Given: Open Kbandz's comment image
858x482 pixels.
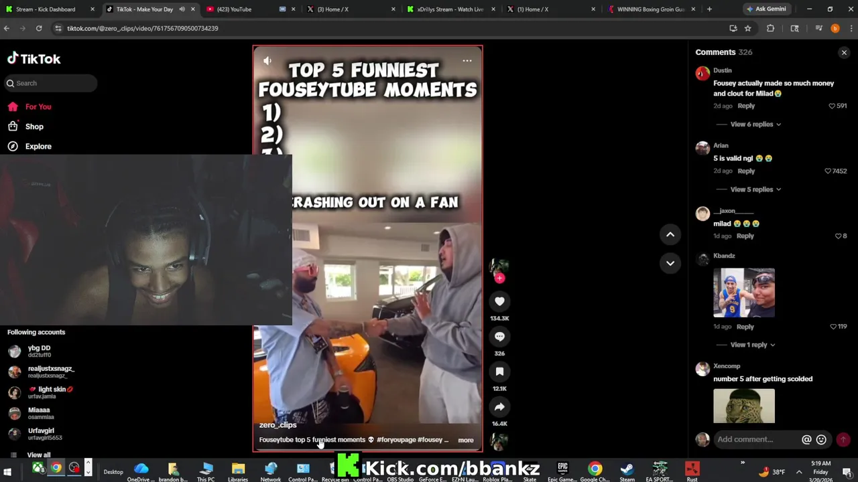Looking at the screenshot, I should (744, 293).
